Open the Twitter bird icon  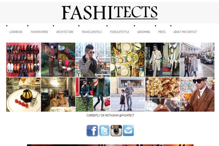pos(104,131)
